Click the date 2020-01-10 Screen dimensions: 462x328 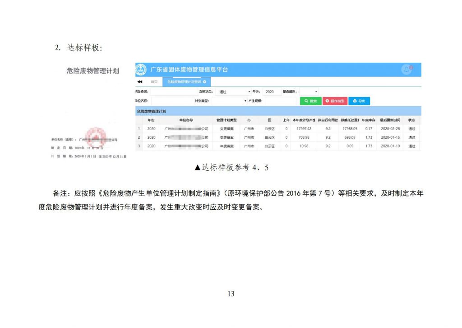pyautogui.click(x=390, y=146)
